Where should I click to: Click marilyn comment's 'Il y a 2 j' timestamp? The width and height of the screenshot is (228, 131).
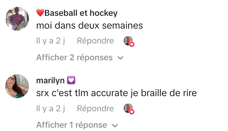pos(51,109)
